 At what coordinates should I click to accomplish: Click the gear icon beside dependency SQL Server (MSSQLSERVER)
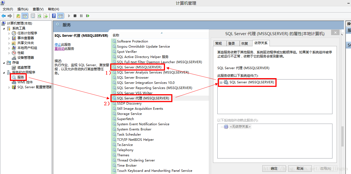click(x=226, y=82)
